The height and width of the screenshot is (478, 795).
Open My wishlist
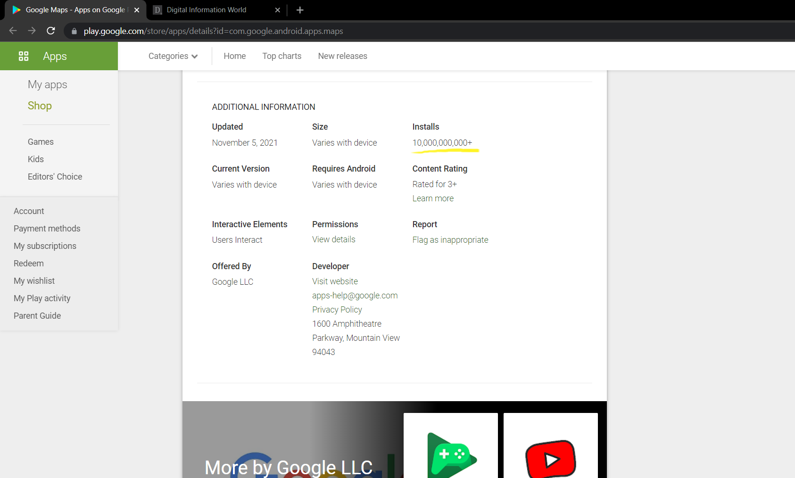tap(34, 281)
